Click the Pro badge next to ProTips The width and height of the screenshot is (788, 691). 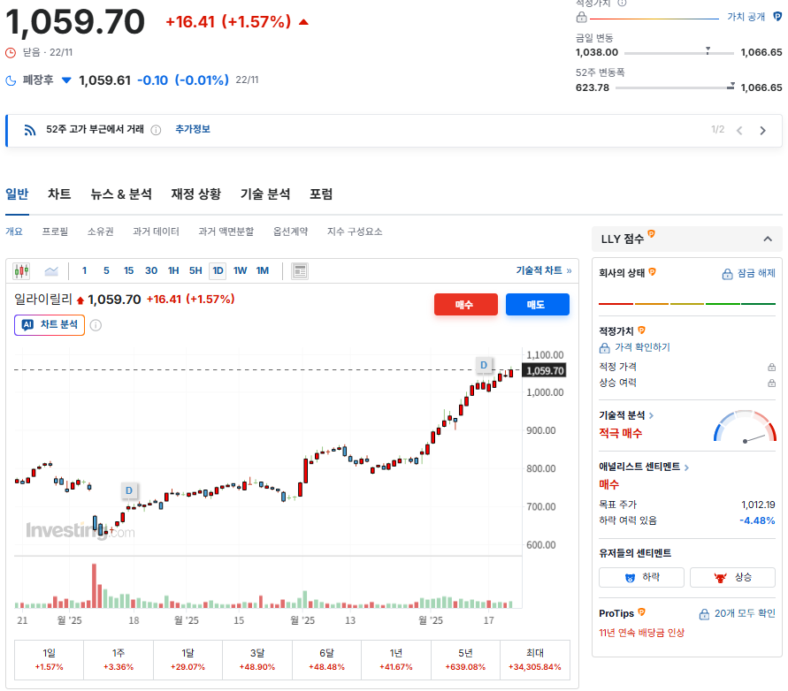click(642, 612)
